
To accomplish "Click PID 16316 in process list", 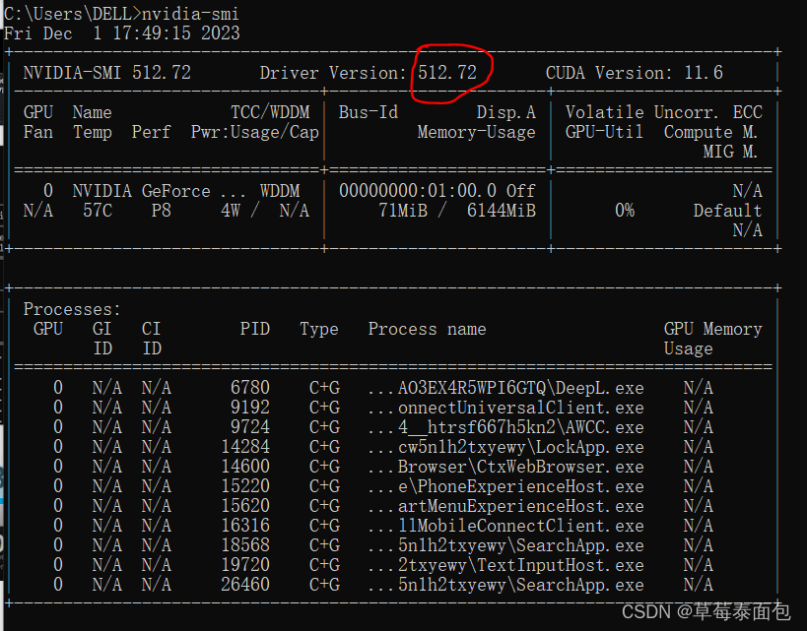I will pos(245,526).
